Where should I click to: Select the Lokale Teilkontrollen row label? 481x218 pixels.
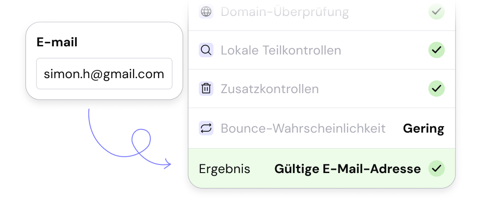[281, 50]
